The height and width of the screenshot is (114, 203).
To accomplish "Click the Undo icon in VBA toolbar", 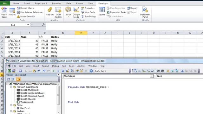I will (44, 71).
